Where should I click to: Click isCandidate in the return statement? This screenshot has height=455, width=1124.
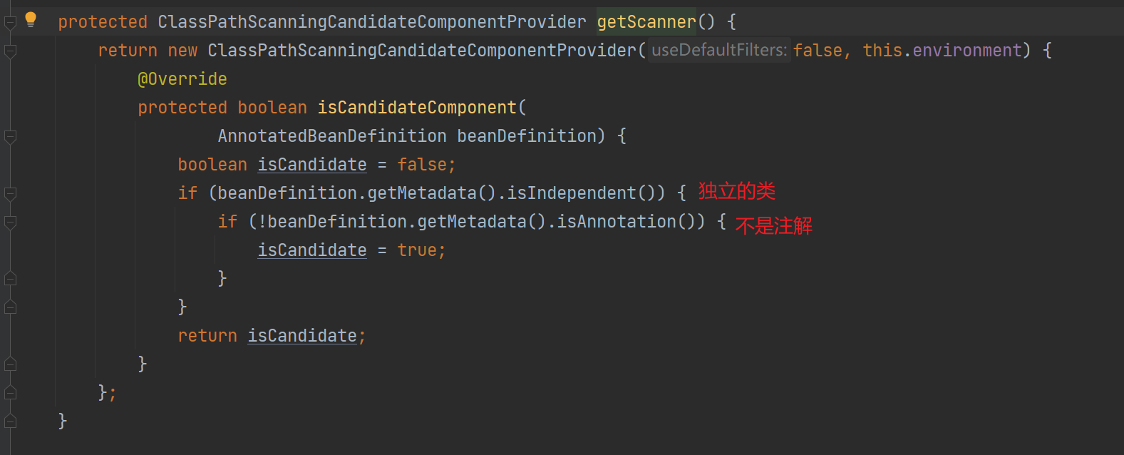[x=302, y=336]
